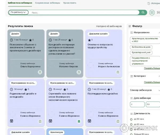Click Преподавание tag on Радикальный дизайн card
Image resolution: width=160 pixels, height=135 pixels.
coord(23,83)
